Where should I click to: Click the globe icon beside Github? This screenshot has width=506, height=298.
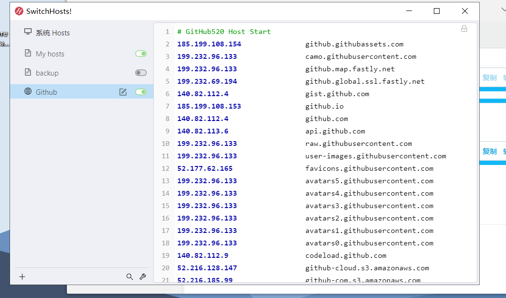28,91
